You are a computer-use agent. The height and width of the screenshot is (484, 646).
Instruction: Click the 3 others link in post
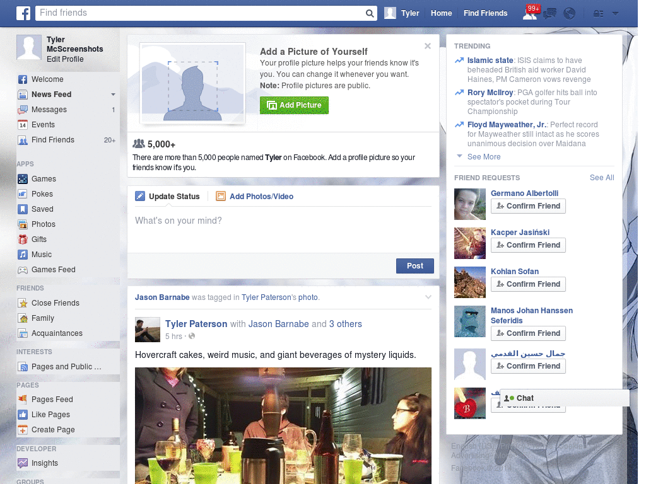click(x=345, y=325)
